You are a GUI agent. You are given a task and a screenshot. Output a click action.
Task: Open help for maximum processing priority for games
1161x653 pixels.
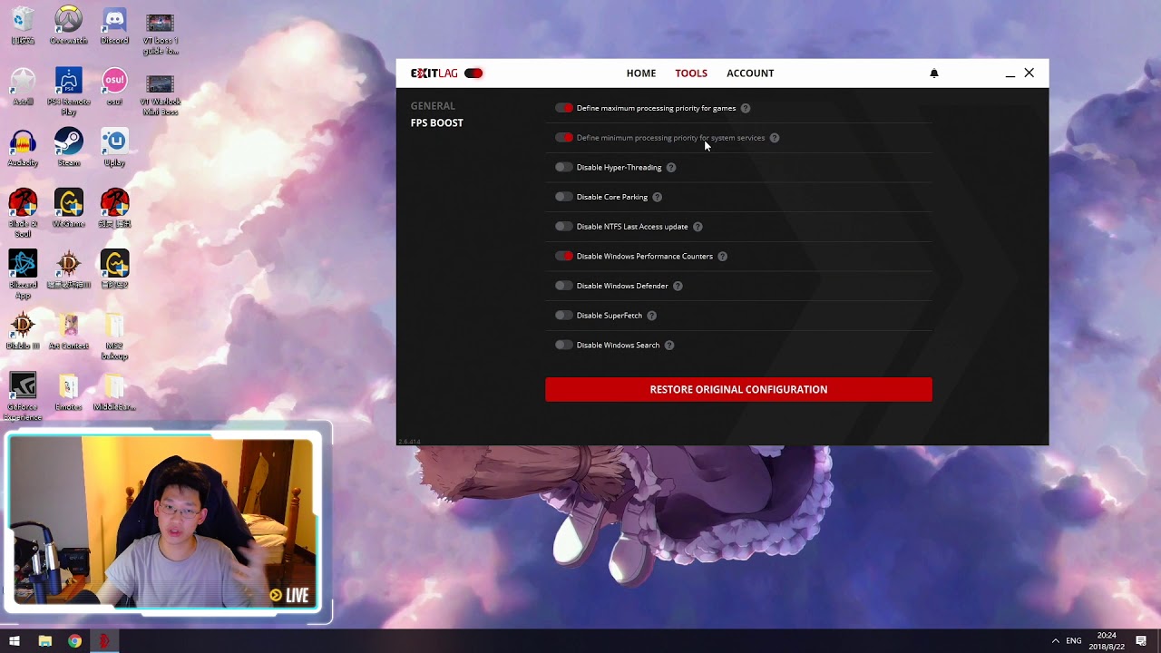click(x=746, y=108)
